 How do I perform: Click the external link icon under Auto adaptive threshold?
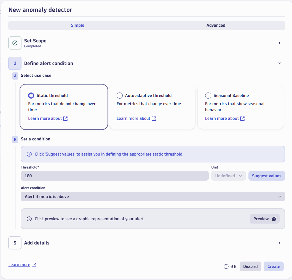154,118
